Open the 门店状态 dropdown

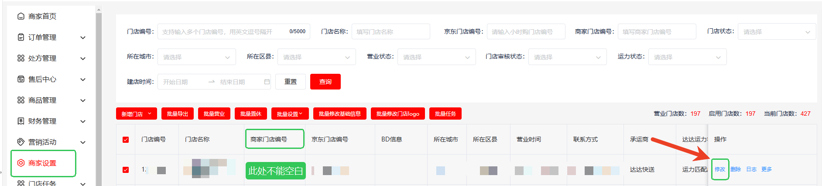[x=776, y=32]
